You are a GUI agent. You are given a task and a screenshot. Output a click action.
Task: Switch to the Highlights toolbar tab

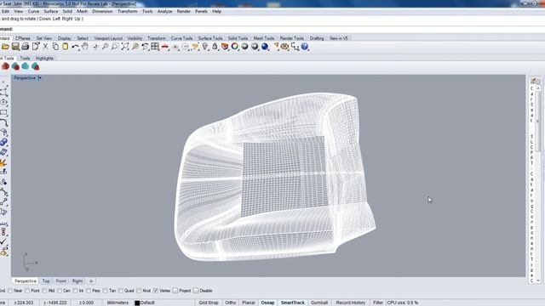click(44, 59)
